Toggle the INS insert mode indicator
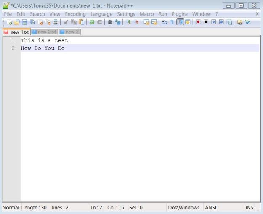 click(249, 207)
